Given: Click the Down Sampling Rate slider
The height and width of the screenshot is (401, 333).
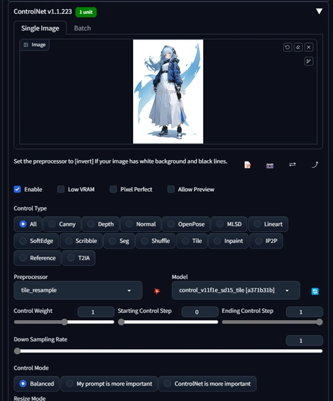Looking at the screenshot, I should click(169, 351).
